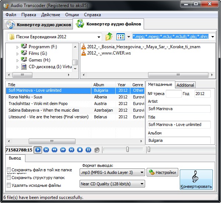Click the Artist text field

click(x=179, y=109)
